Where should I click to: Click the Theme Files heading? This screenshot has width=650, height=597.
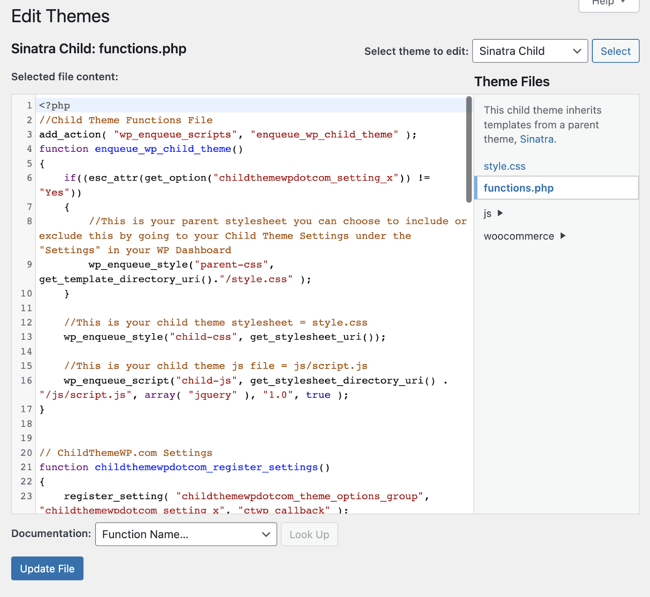pyautogui.click(x=512, y=82)
